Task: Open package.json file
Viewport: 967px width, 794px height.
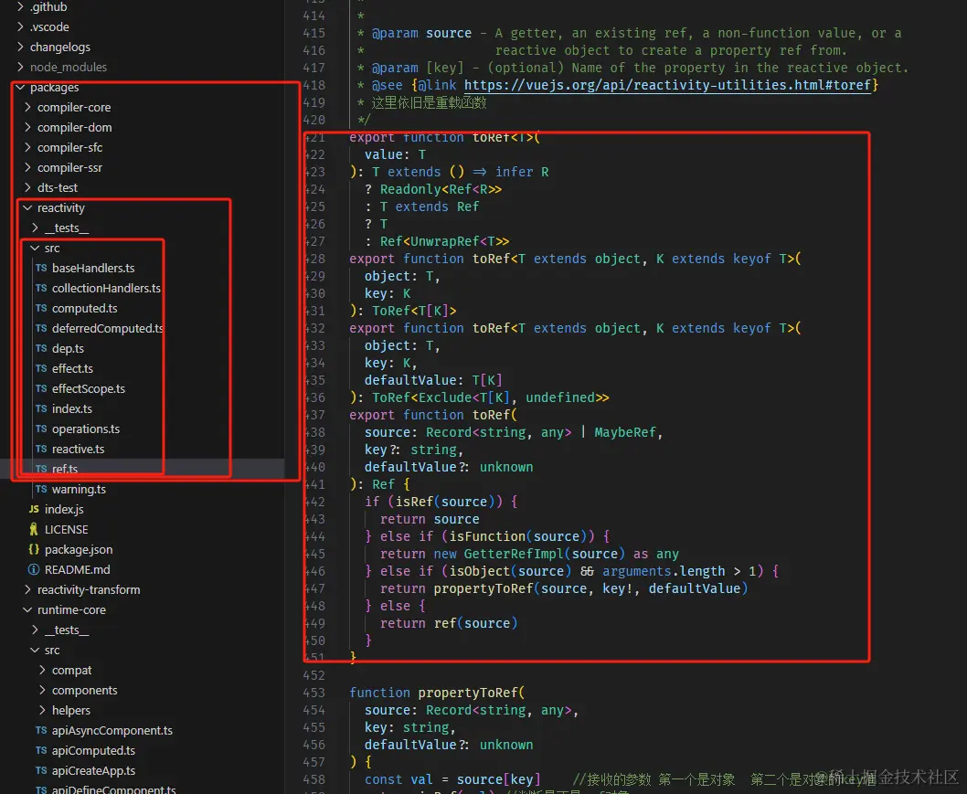Action: coord(79,549)
